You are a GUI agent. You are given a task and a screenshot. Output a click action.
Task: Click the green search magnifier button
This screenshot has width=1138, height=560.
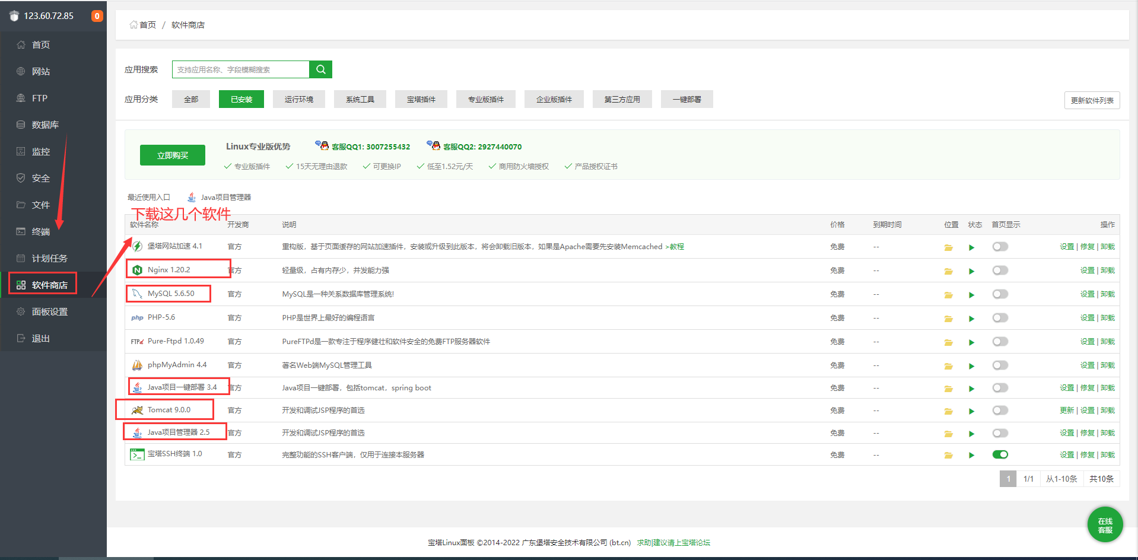[320, 69]
